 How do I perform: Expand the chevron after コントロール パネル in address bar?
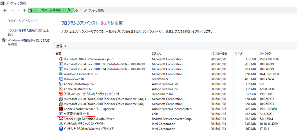(64, 10)
